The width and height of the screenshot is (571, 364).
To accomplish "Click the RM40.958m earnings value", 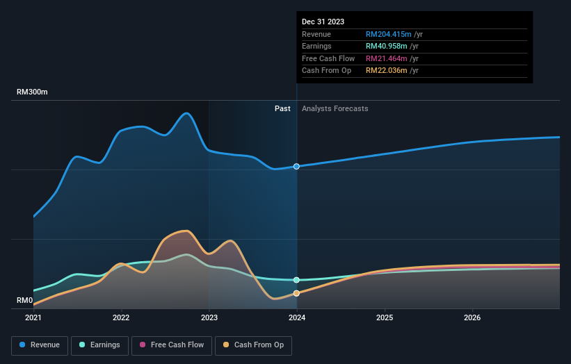I will (x=387, y=46).
